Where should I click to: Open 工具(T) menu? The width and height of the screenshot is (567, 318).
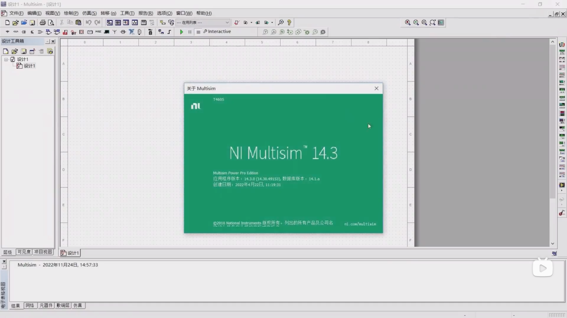pyautogui.click(x=127, y=13)
